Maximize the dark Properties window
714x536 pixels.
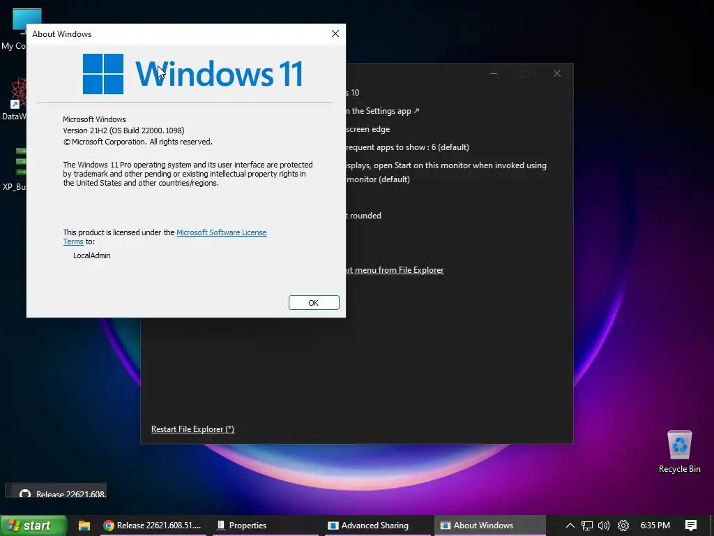point(525,73)
